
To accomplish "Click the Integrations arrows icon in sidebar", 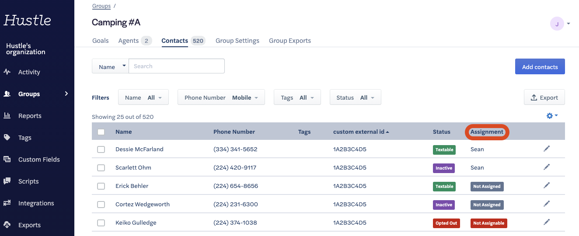I will click(x=7, y=203).
